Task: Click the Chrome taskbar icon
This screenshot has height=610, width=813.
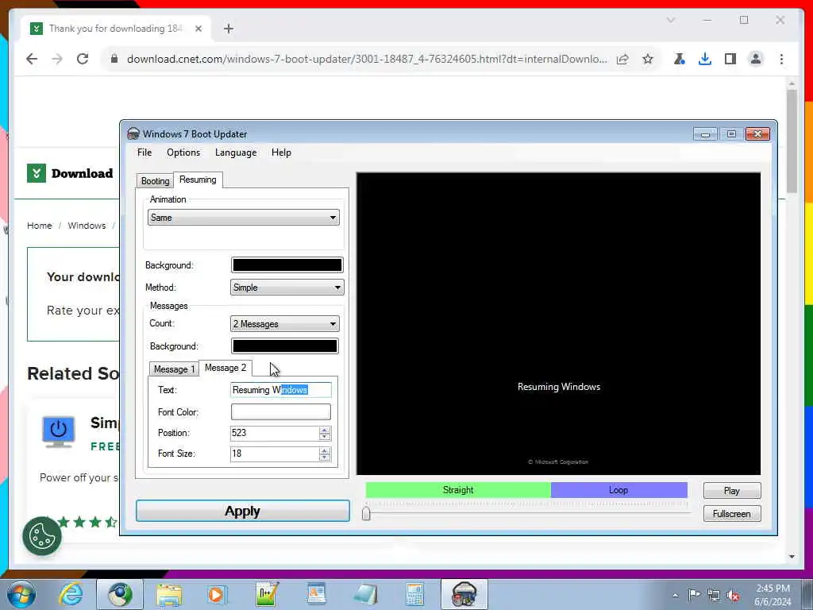Action: coord(121,594)
